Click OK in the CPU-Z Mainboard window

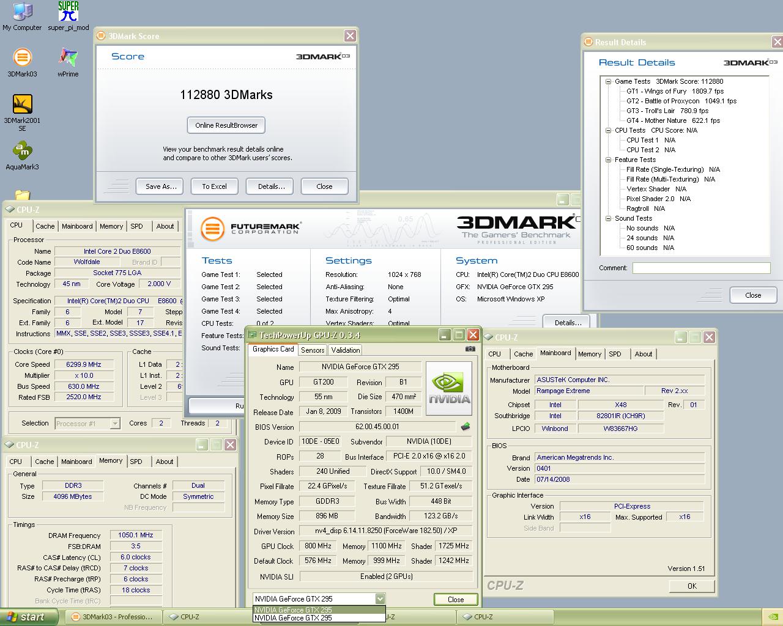coord(692,586)
